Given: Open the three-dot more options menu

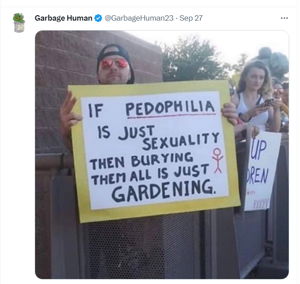Looking at the screenshot, I should (x=284, y=18).
